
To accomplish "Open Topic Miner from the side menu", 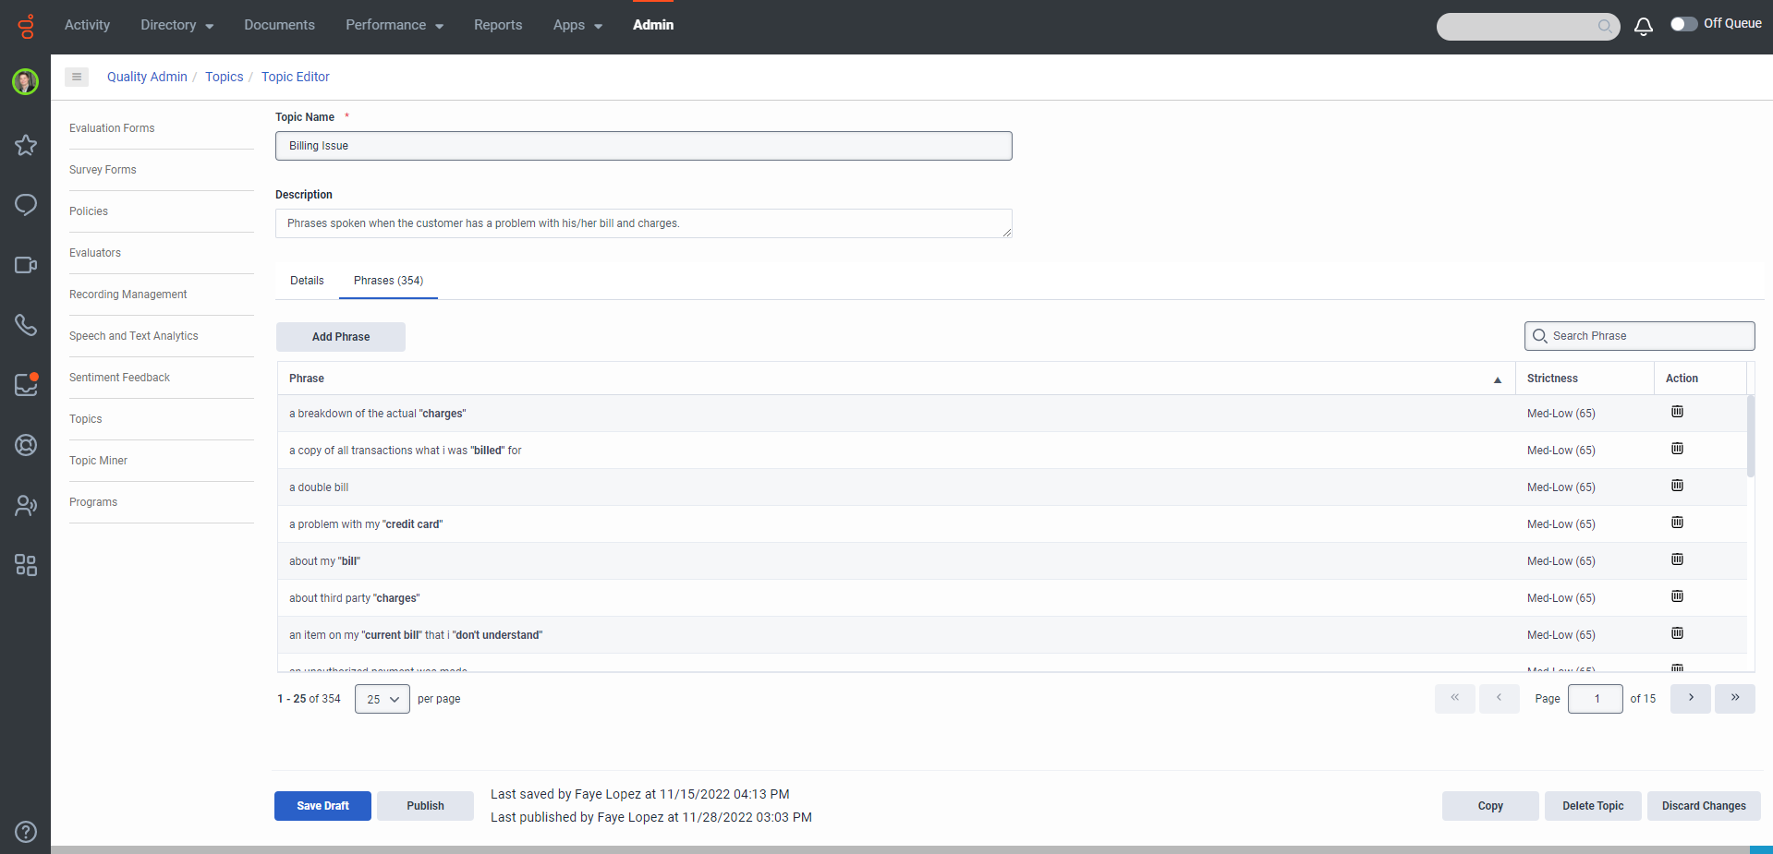I will tap(98, 460).
